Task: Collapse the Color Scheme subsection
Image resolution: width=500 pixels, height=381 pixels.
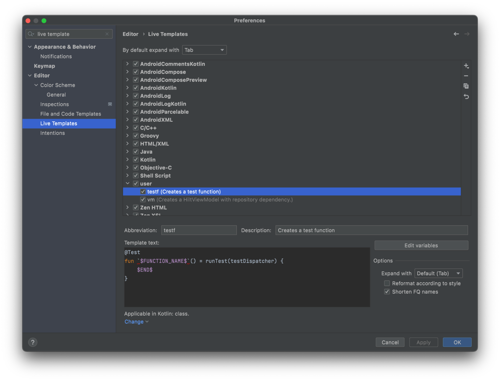Action: pos(36,85)
